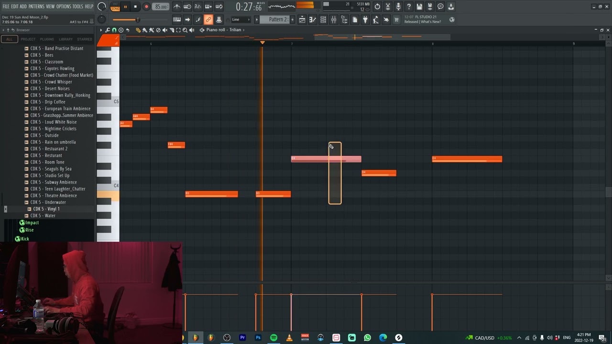Open the global snap Line dropdown

pos(241,20)
